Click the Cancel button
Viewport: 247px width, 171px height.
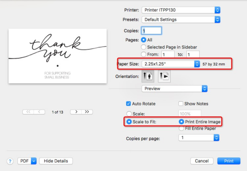tap(202, 161)
